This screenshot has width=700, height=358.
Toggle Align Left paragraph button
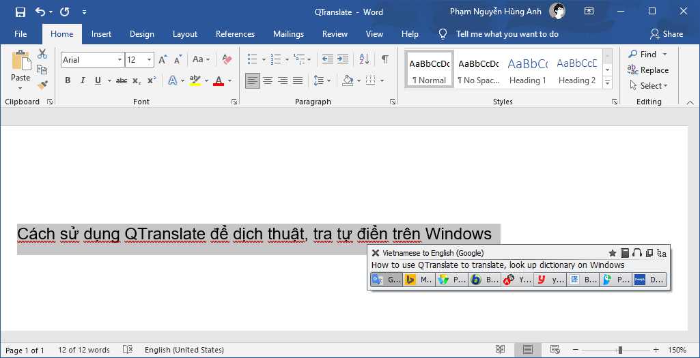point(253,80)
